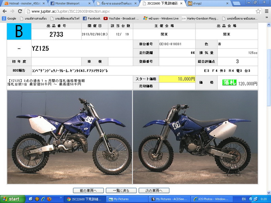
Task: Click the 2013/02/06 auction date
Action: (95, 34)
